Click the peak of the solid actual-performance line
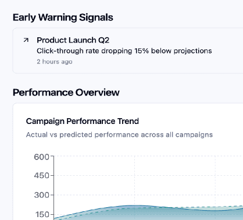Viewport: 243px width, 220px height. pyautogui.click(x=135, y=205)
